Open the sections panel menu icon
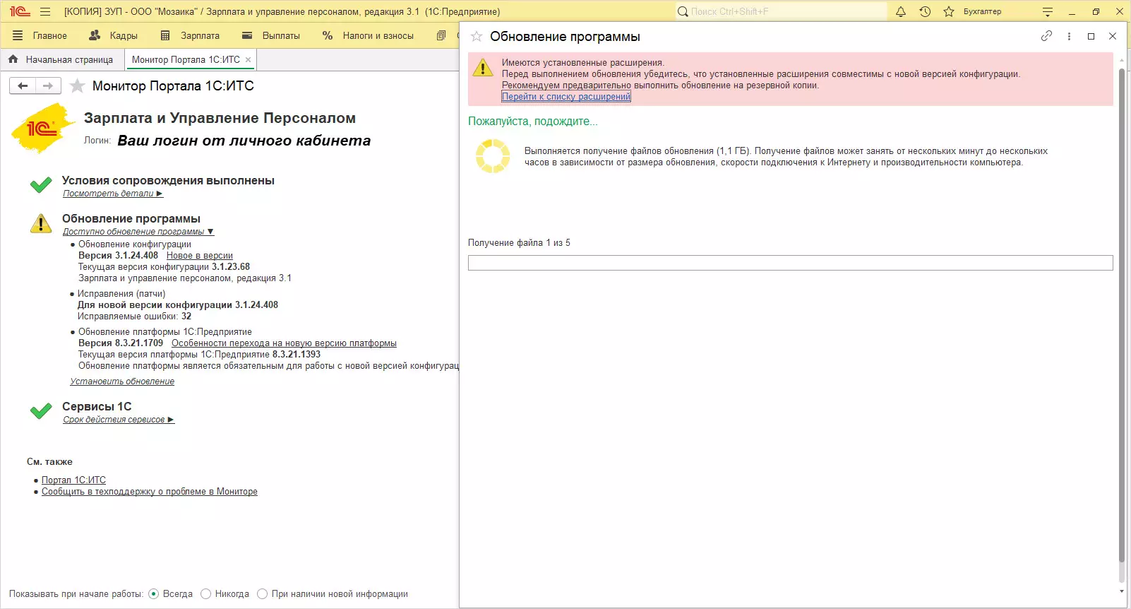The height and width of the screenshot is (609, 1131). [x=18, y=35]
